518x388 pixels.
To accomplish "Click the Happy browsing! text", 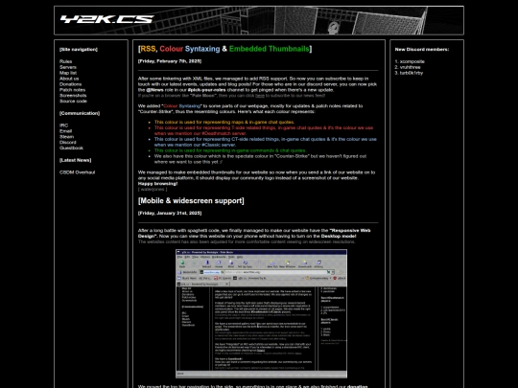I will point(158,183).
